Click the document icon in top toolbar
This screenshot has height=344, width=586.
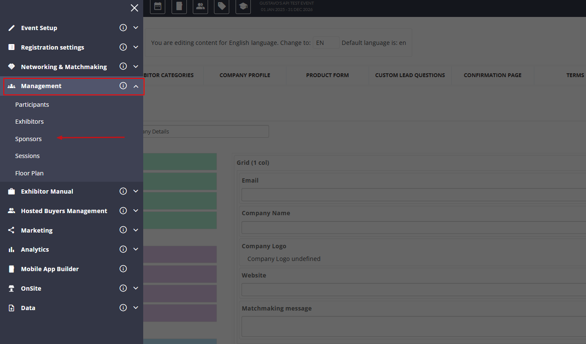click(179, 6)
